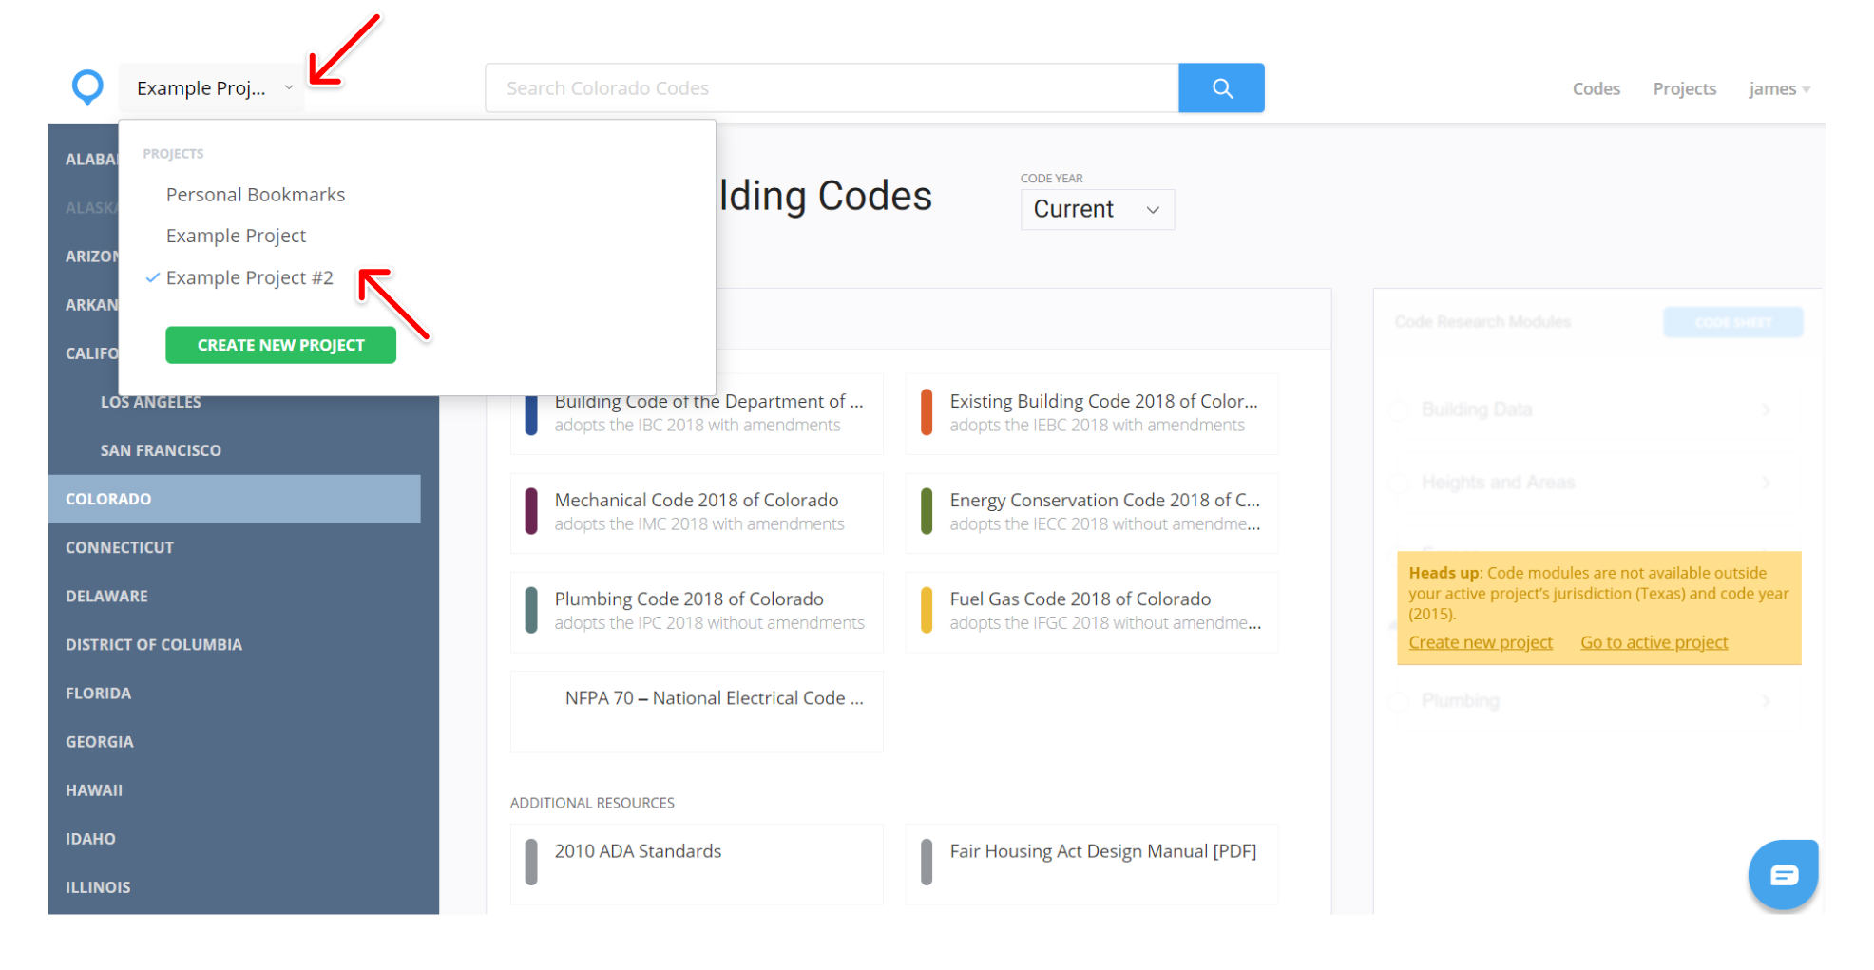Click the Building Code book spine icon
1874x970 pixels.
(532, 413)
